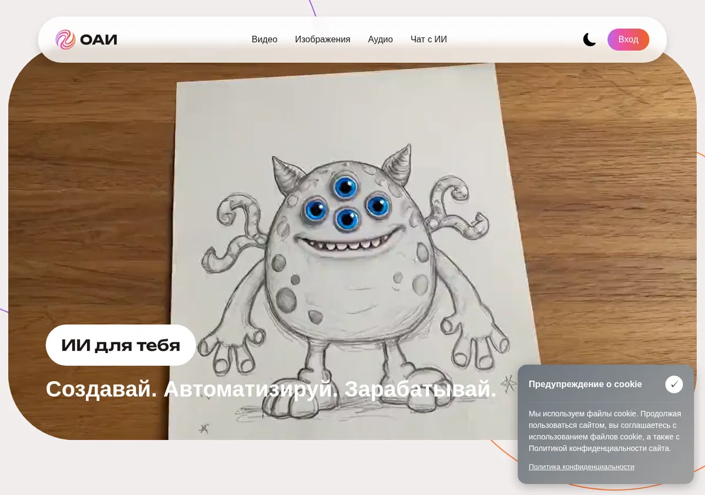The image size is (705, 495).
Task: Click the monster's topmost blue eye
Action: pyautogui.click(x=345, y=187)
